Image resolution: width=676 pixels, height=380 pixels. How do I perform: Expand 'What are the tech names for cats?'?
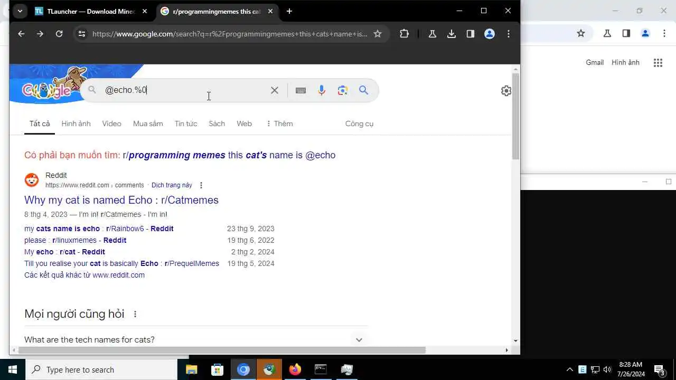[x=196, y=339]
